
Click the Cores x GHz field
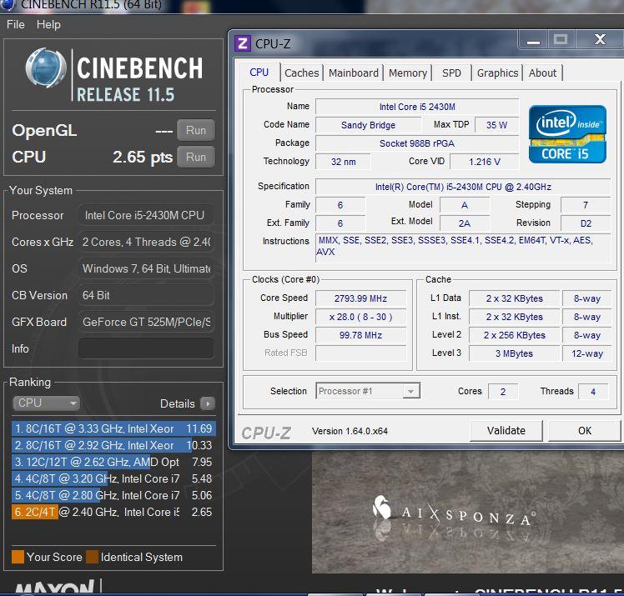click(146, 242)
